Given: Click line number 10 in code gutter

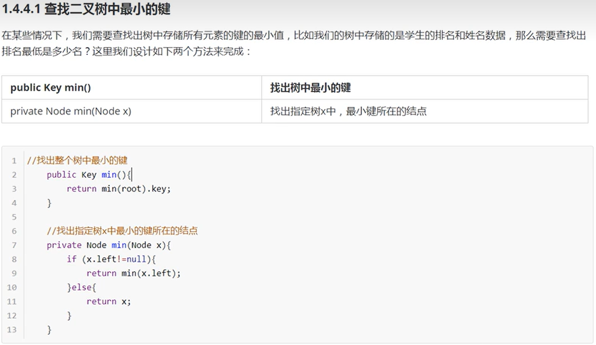Looking at the screenshot, I should point(12,287).
